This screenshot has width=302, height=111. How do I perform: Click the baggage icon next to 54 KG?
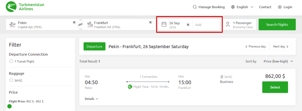tap(222, 77)
